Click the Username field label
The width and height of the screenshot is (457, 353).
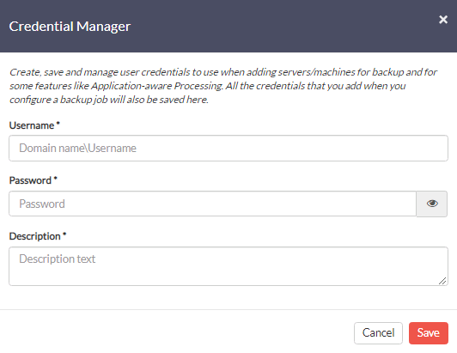click(x=32, y=125)
